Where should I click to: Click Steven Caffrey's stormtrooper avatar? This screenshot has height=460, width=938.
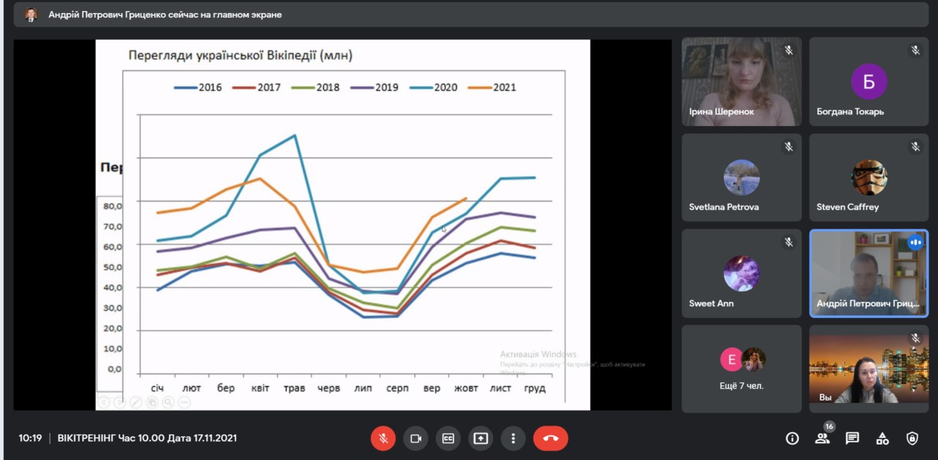pyautogui.click(x=869, y=177)
